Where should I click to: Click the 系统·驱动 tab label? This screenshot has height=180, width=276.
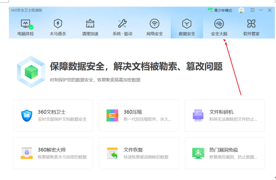point(122,34)
